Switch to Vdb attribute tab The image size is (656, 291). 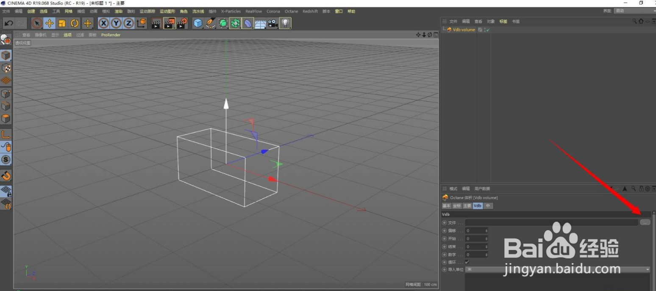point(478,206)
